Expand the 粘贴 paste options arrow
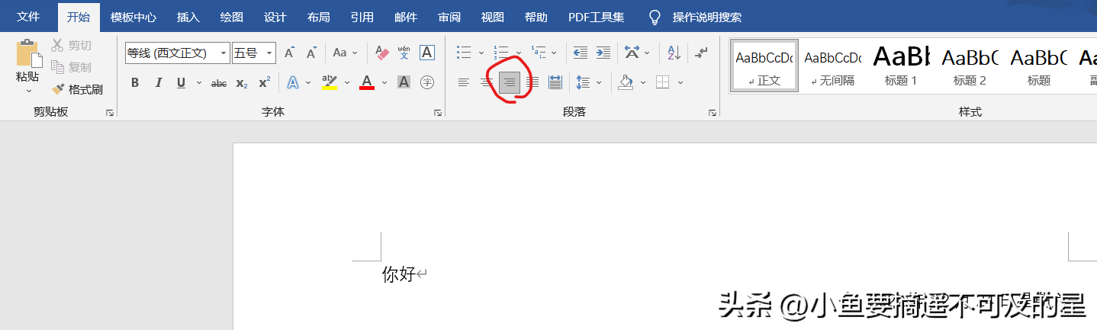The image size is (1097, 330). pyautogui.click(x=28, y=91)
